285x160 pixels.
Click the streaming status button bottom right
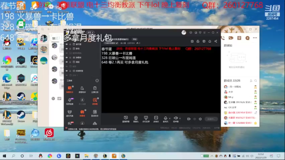pos(211,119)
